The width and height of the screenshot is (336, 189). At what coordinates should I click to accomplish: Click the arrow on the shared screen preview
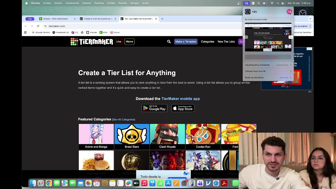coord(291,37)
